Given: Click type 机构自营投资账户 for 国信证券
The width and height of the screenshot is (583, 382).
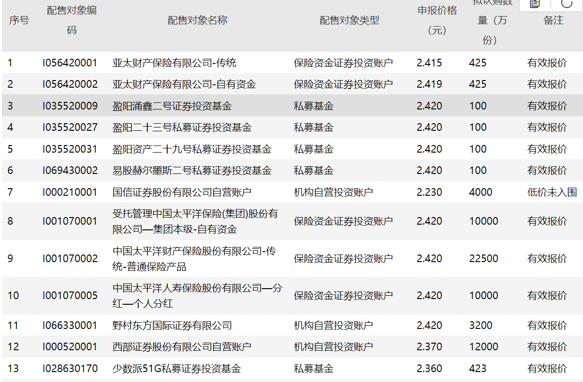Looking at the screenshot, I should pyautogui.click(x=333, y=192).
